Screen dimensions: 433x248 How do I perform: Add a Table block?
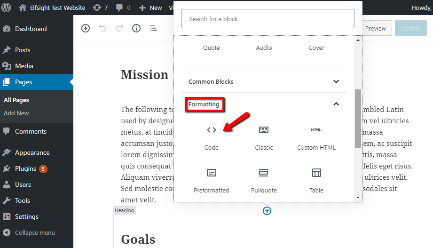click(316, 180)
